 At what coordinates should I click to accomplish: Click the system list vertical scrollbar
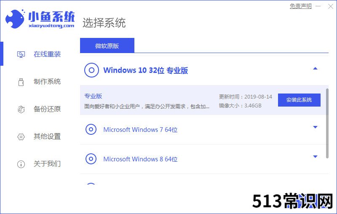point(327,123)
